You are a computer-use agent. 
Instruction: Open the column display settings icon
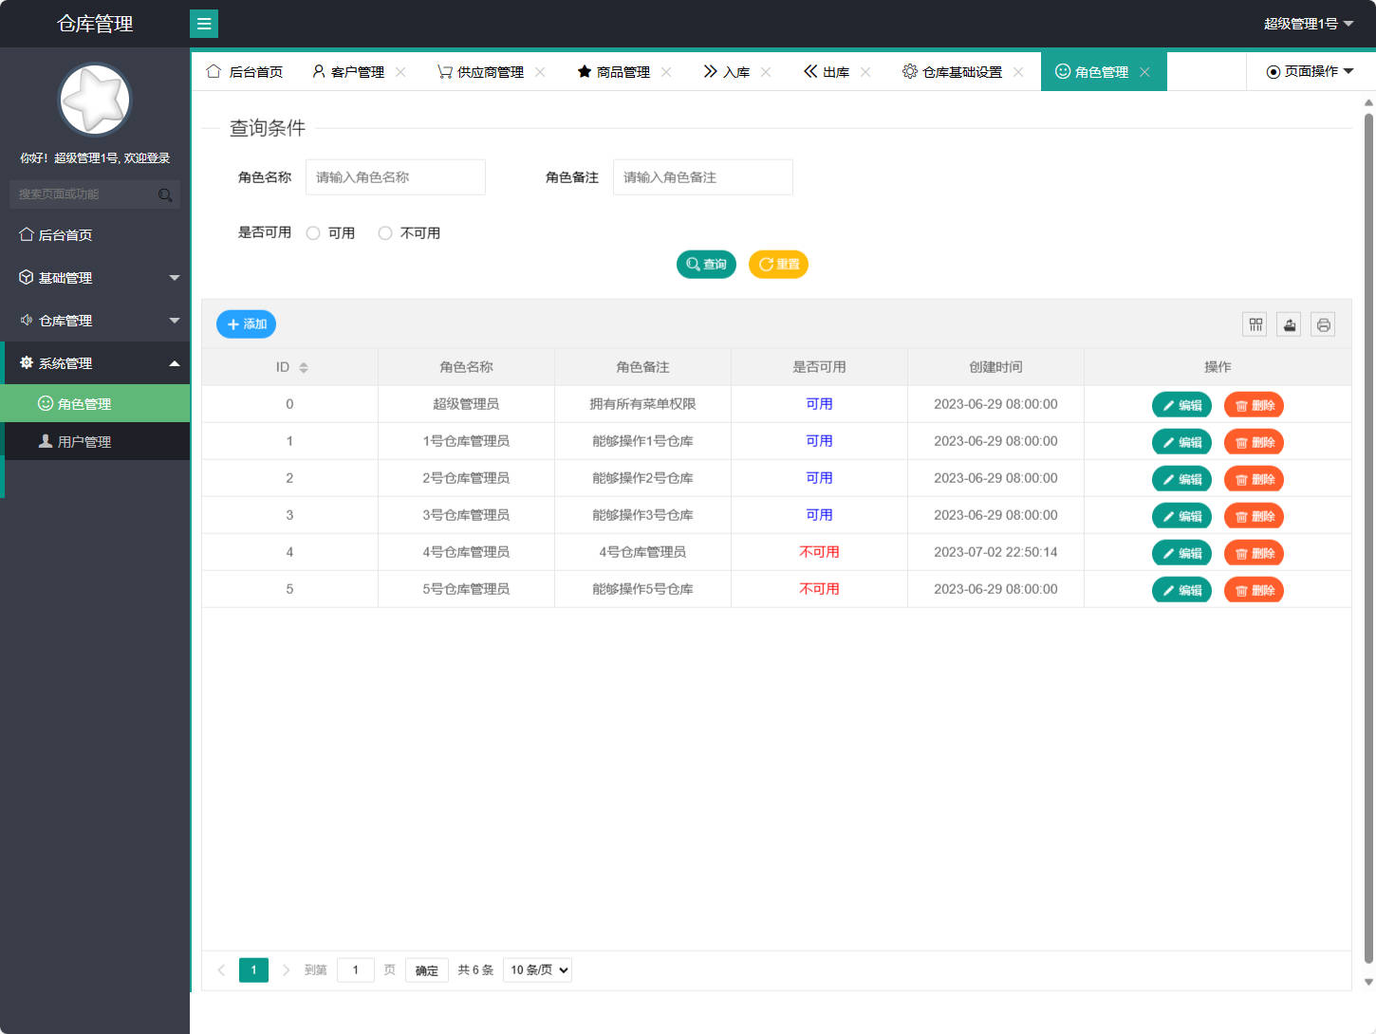point(1255,323)
